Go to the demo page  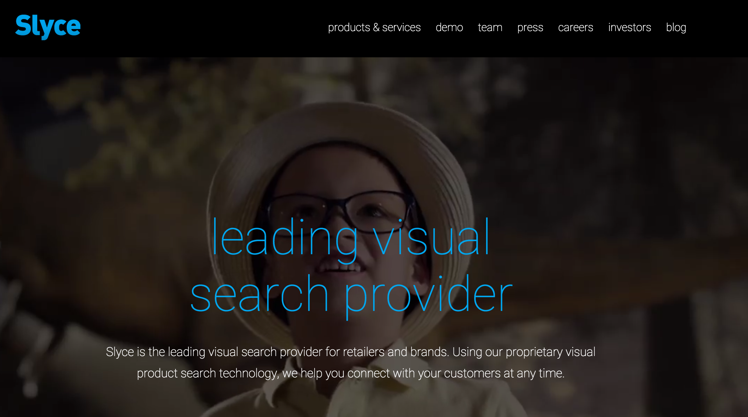tap(449, 27)
